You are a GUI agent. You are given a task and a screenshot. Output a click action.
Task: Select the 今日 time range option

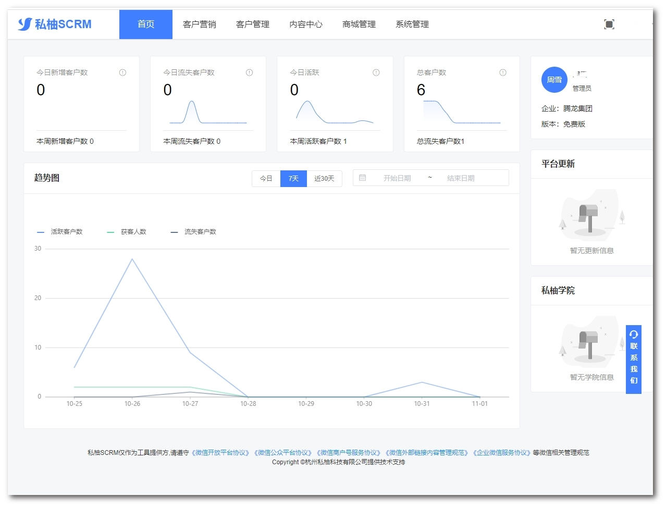click(x=266, y=178)
